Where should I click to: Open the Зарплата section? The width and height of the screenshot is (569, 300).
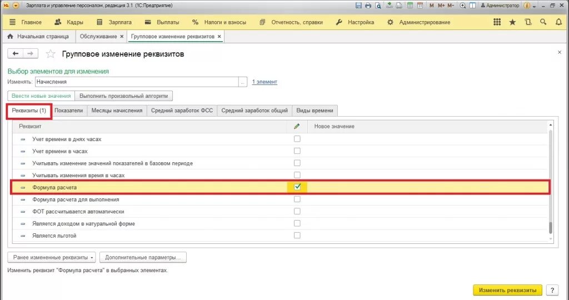coord(114,22)
